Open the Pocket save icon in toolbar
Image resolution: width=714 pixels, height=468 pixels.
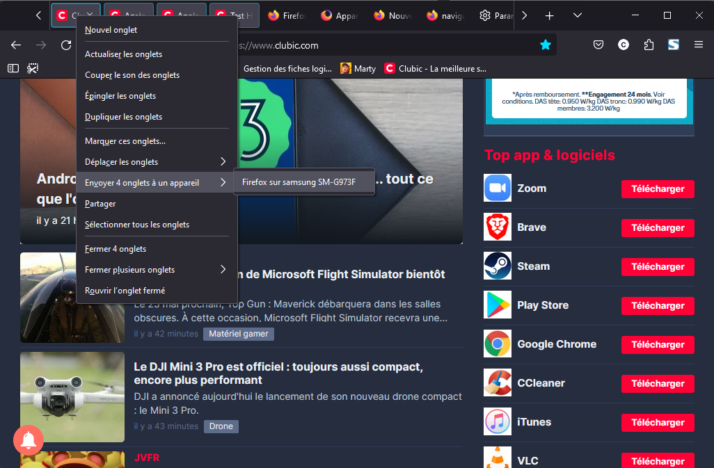tap(598, 45)
